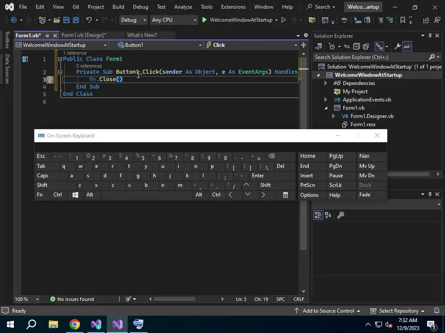This screenshot has height=333, width=445.
Task: Click the Live Share icon in toolbar
Action: (x=426, y=20)
